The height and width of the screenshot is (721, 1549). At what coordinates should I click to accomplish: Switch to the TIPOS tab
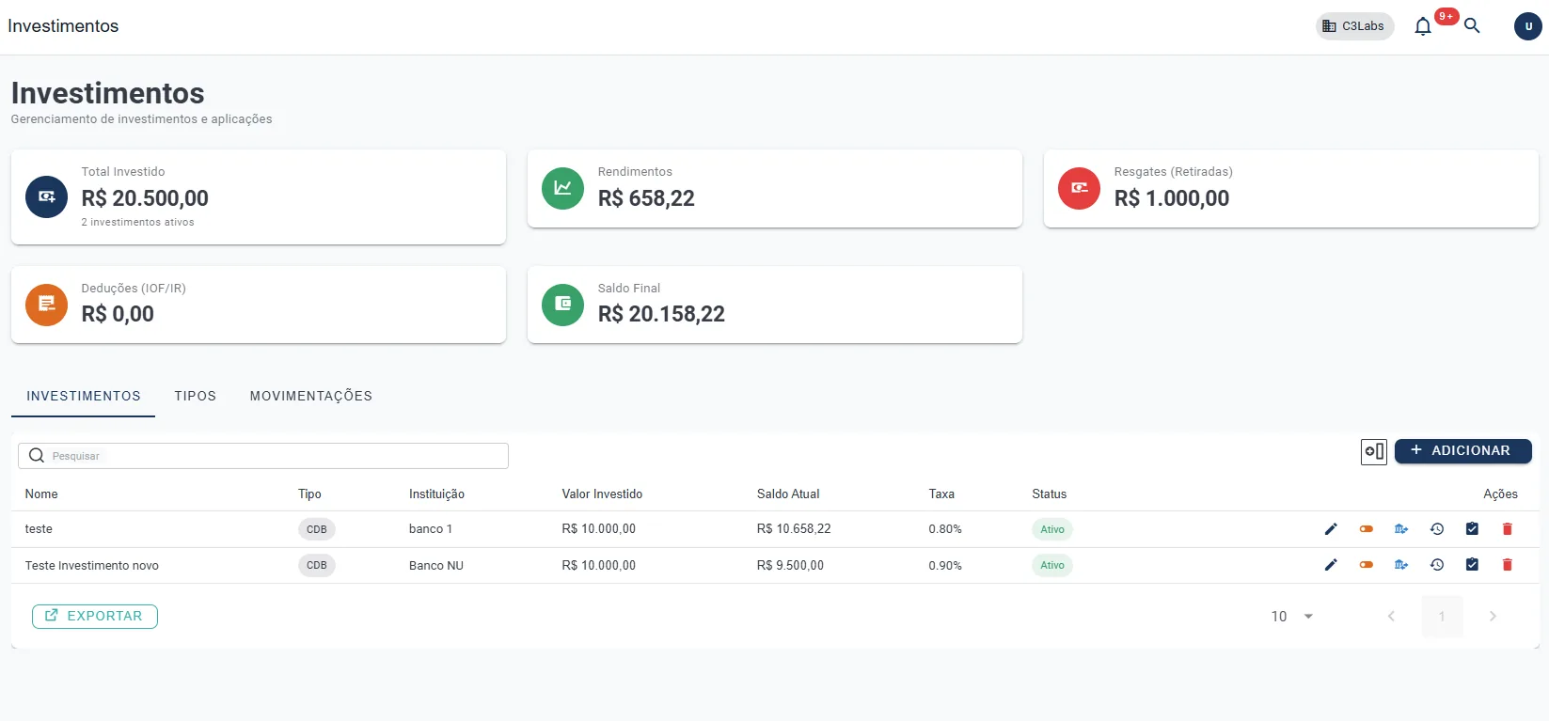click(196, 396)
